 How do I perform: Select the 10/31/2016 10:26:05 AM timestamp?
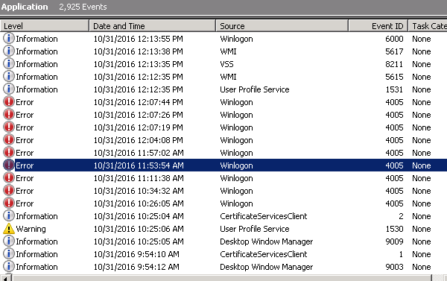pos(139,203)
